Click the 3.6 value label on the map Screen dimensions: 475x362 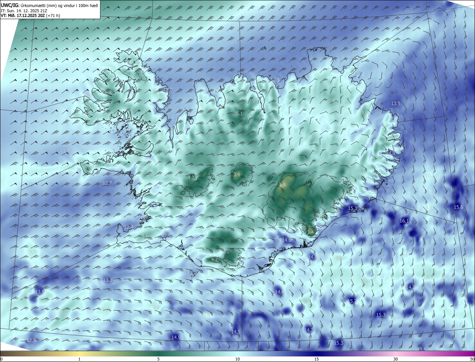(237, 174)
